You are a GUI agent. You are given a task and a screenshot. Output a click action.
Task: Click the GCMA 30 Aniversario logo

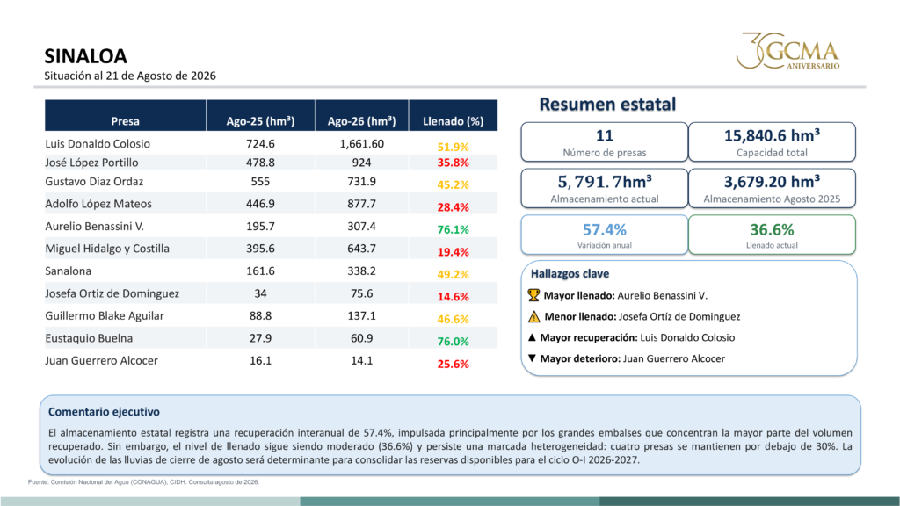788,51
